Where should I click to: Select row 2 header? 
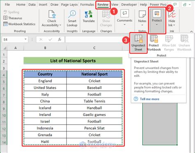coord(4,61)
